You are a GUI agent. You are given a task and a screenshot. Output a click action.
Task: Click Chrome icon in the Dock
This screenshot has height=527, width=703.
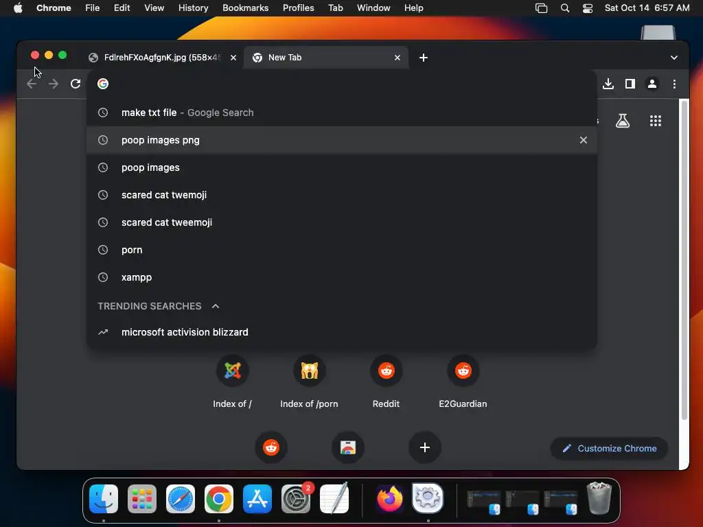click(x=219, y=499)
